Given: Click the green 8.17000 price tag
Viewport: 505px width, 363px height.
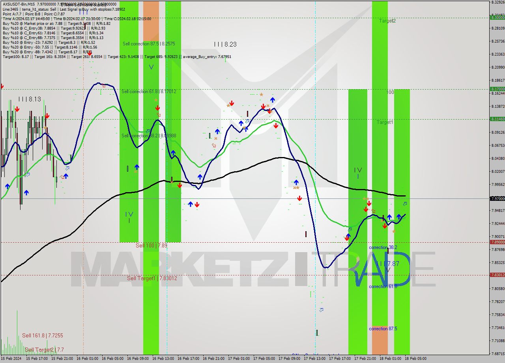Looking at the screenshot, I should pos(497,89).
